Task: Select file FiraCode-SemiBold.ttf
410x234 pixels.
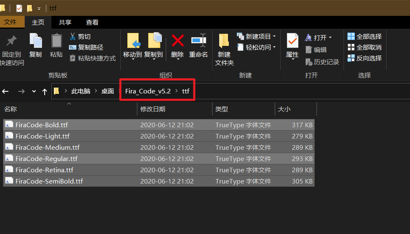Action: click(x=159, y=181)
